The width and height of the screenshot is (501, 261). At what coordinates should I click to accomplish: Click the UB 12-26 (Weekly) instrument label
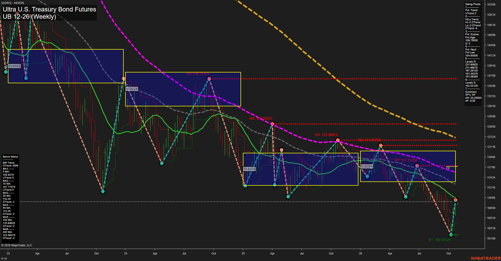pos(29,17)
